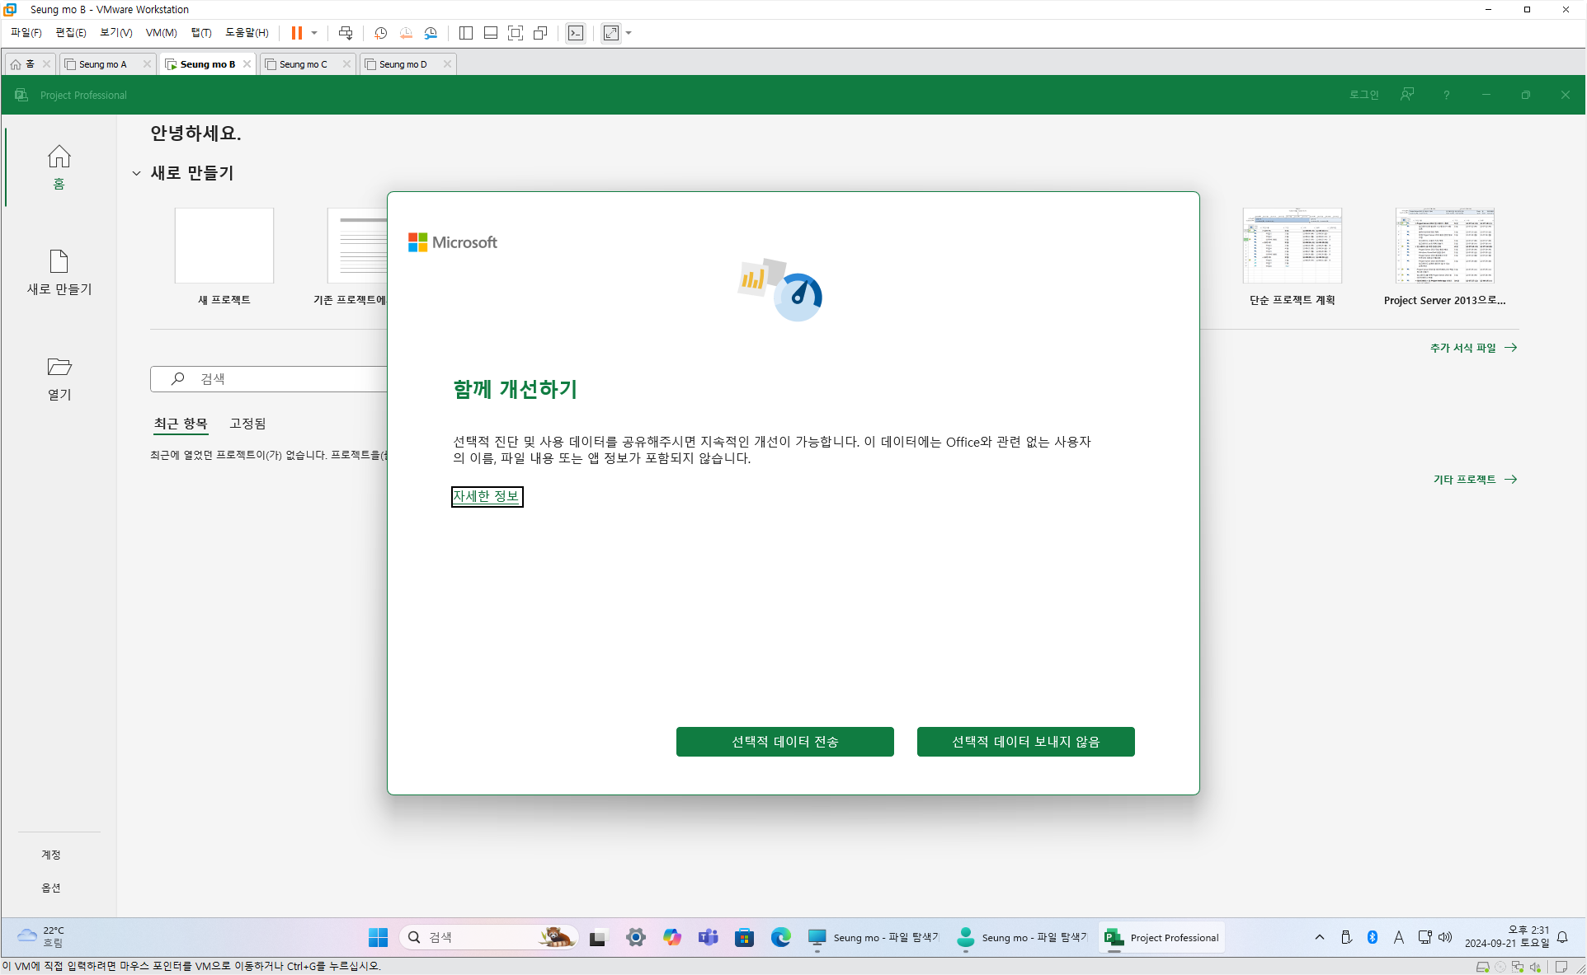
Task: Open the VM(M) menu
Action: click(161, 33)
